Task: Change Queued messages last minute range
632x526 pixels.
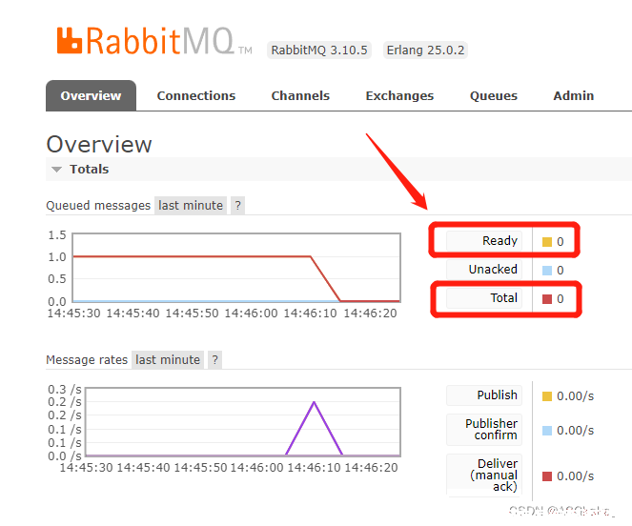Action: click(191, 205)
